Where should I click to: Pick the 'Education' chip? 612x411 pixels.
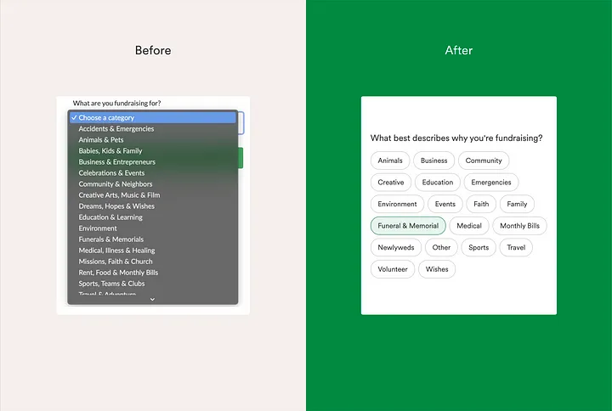[438, 183]
